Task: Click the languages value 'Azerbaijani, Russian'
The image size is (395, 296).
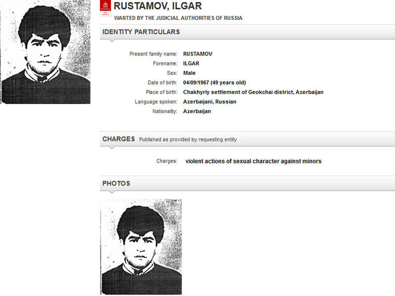Action: [209, 102]
